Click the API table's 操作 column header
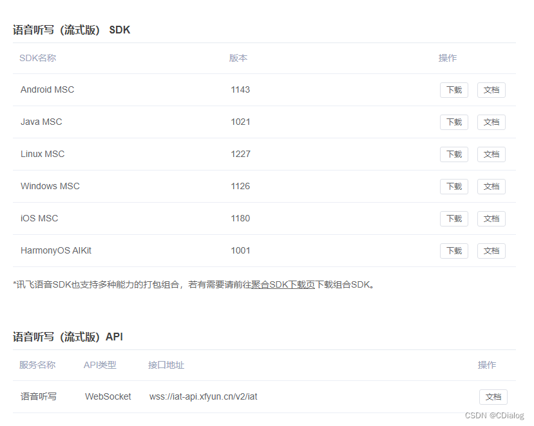 pos(487,365)
